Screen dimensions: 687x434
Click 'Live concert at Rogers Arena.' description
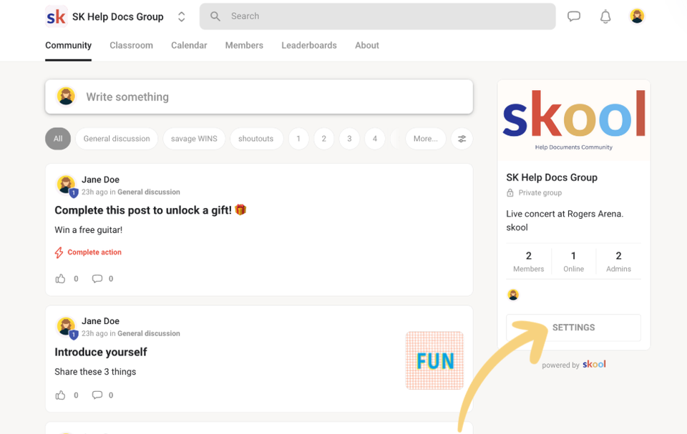565,214
